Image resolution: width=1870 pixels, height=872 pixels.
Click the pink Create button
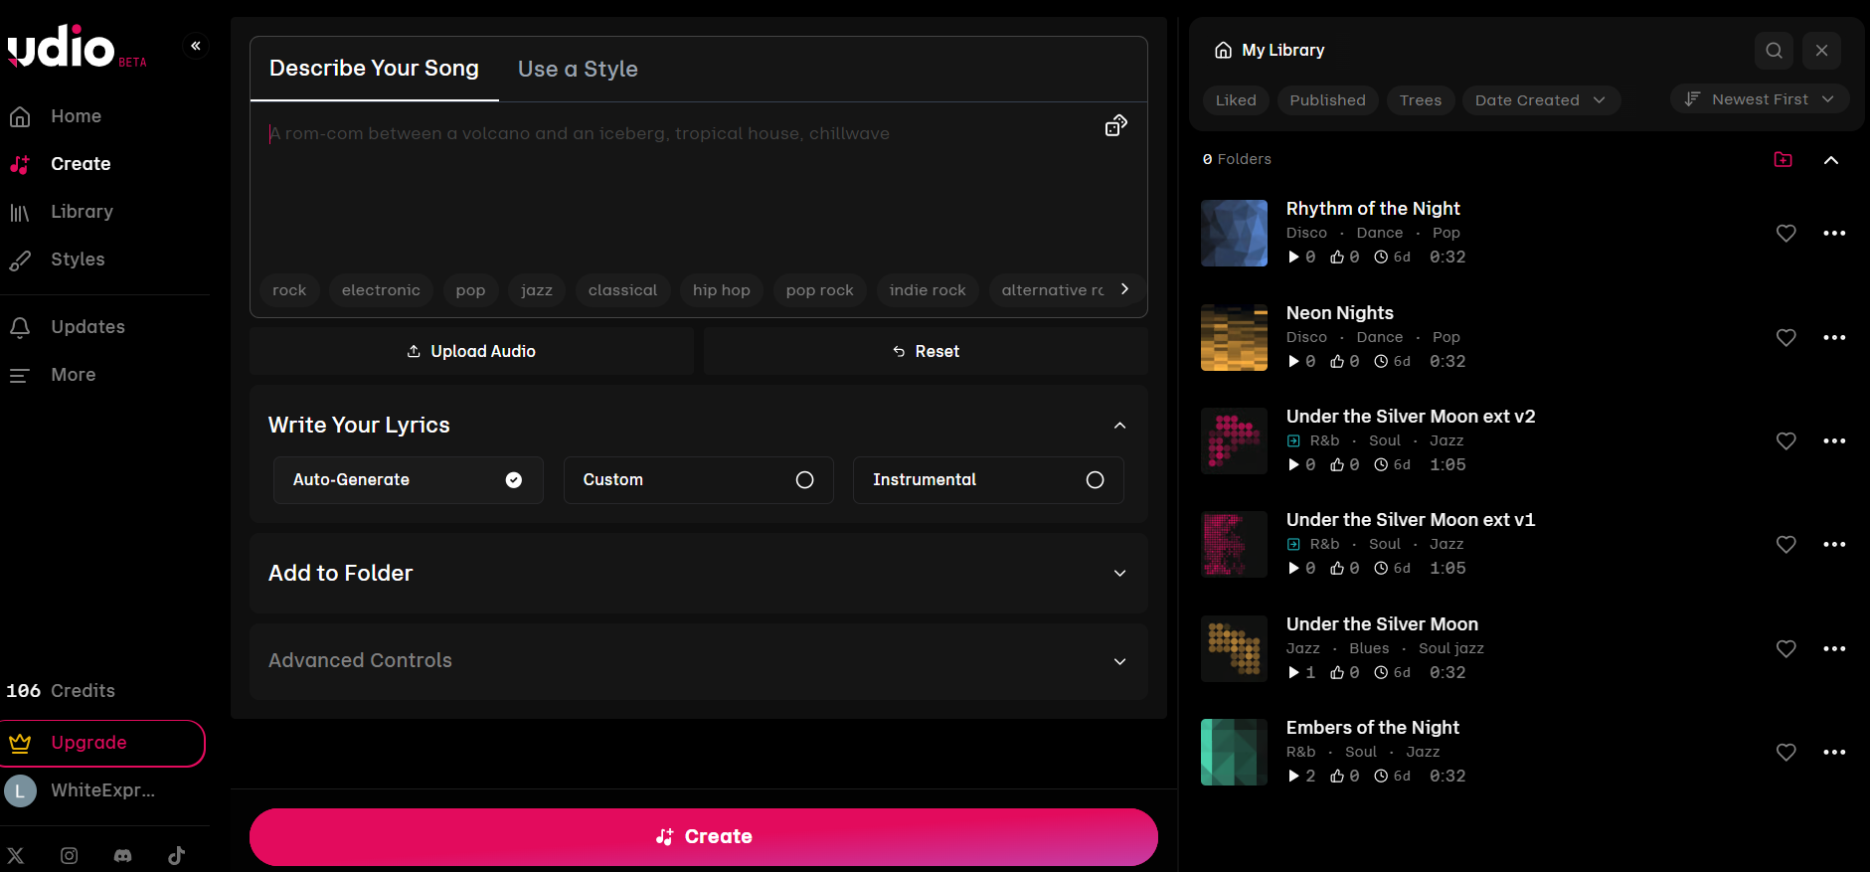coord(704,837)
